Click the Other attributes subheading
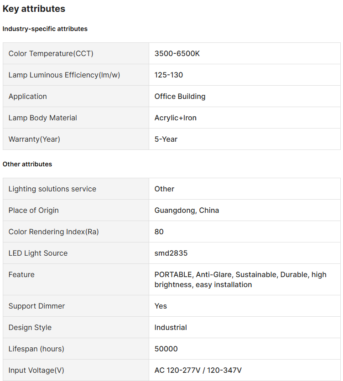Screen dimensions: 343x381 [27, 164]
